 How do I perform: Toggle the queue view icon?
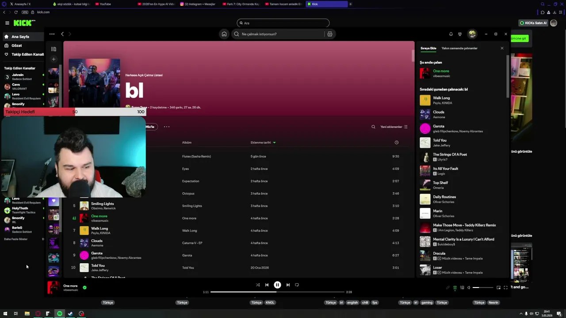tap(455, 288)
